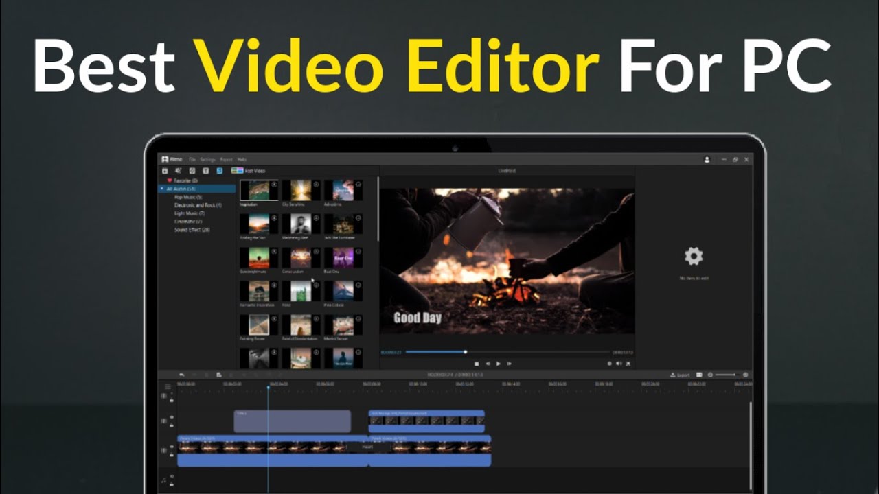This screenshot has height=494, width=879.
Task: Select the Sound Effect (28) category
Action: (x=192, y=230)
